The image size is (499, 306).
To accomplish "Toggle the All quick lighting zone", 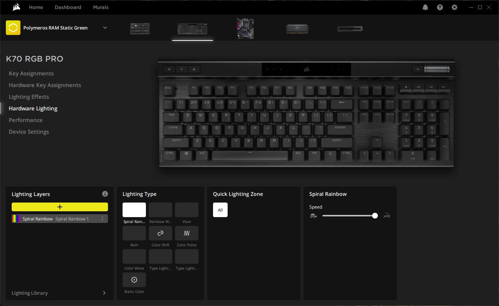I will 220,210.
